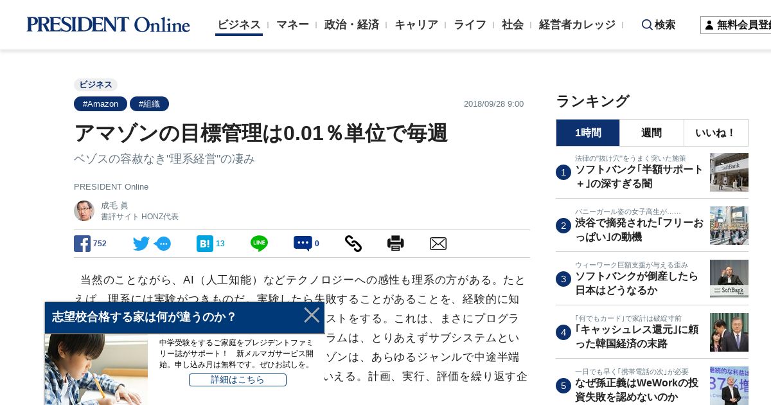771x405 pixels.
Task: Print the article via printer icon
Action: tap(396, 244)
